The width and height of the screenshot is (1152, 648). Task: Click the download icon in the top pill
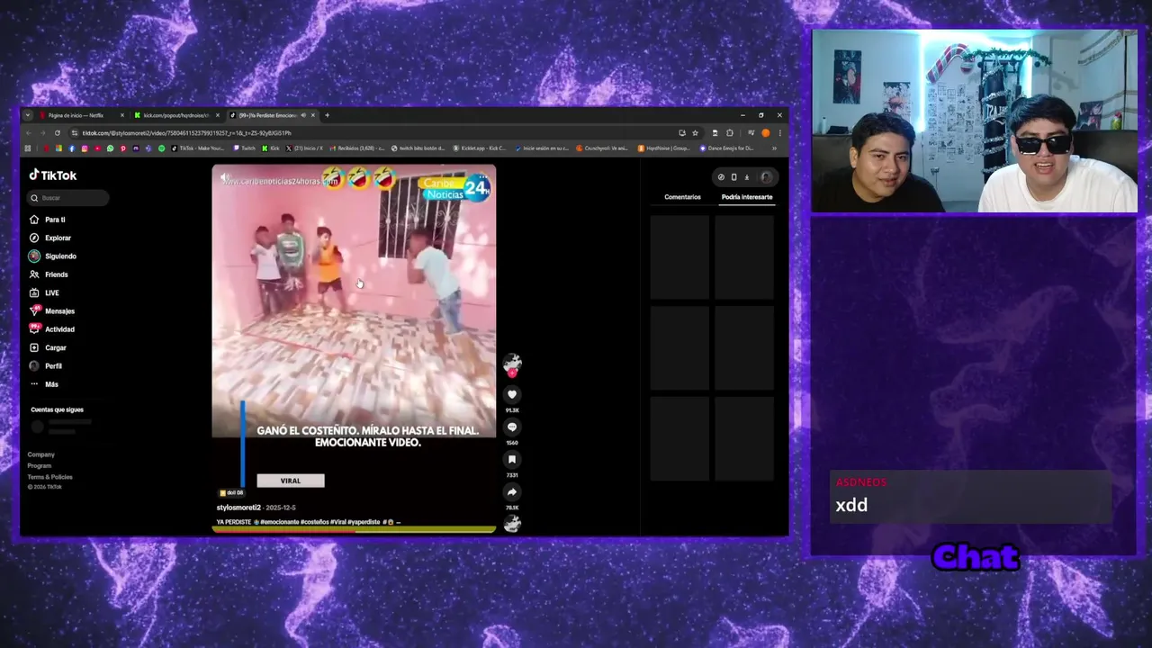746,177
